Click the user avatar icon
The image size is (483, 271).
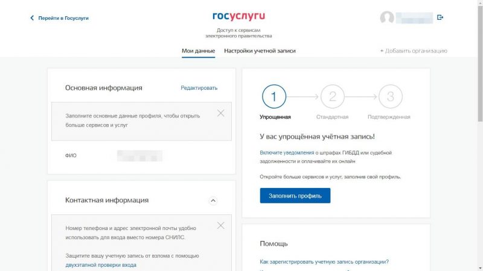[387, 17]
